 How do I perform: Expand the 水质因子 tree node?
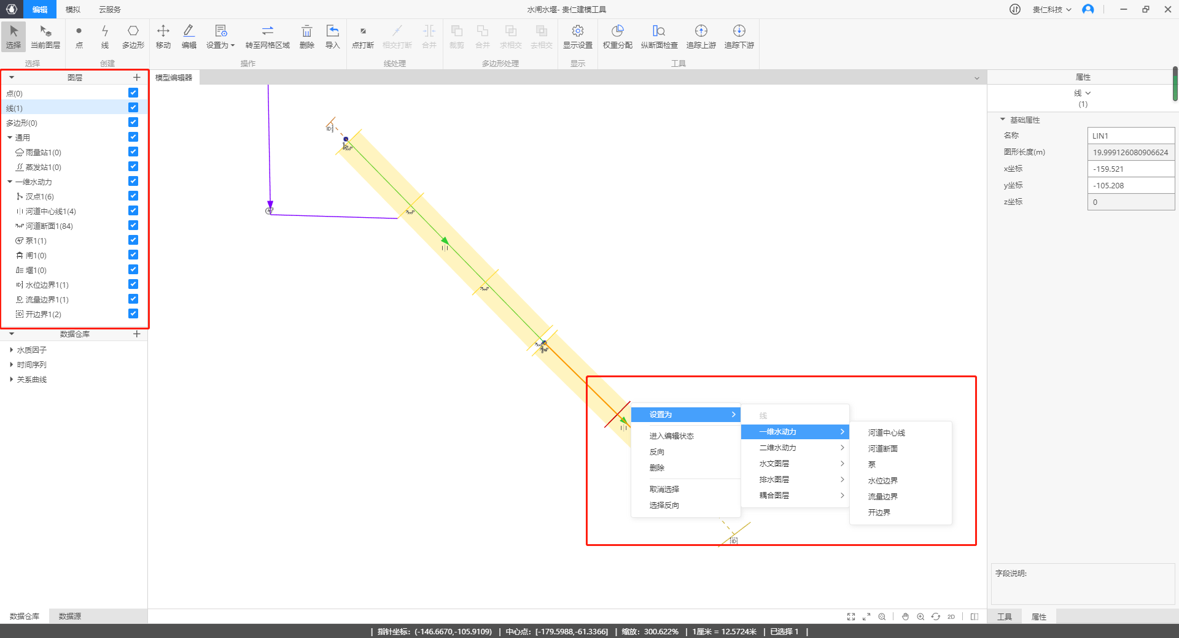coord(11,350)
